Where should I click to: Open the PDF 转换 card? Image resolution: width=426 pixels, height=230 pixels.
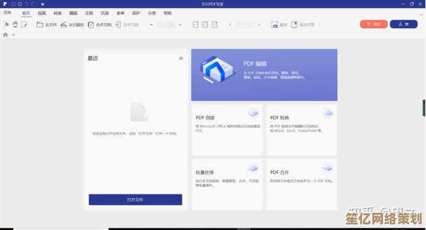click(301, 130)
